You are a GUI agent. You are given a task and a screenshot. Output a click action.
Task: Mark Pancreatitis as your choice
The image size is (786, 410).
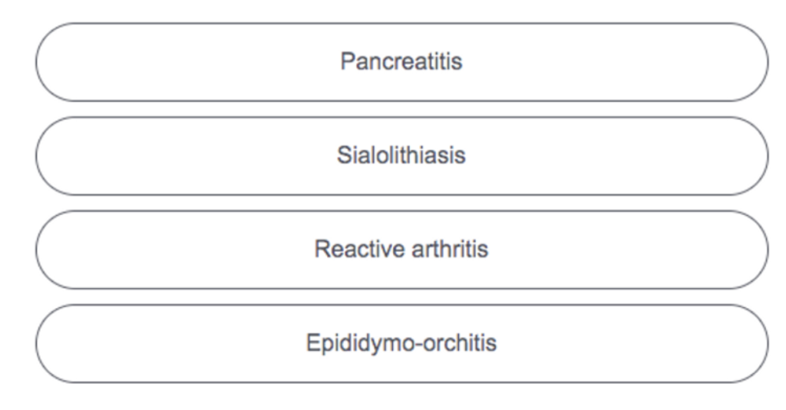coord(401,62)
